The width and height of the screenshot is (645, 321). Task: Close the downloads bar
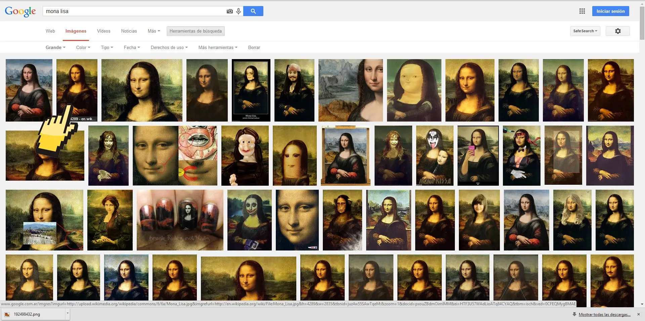tap(639, 314)
